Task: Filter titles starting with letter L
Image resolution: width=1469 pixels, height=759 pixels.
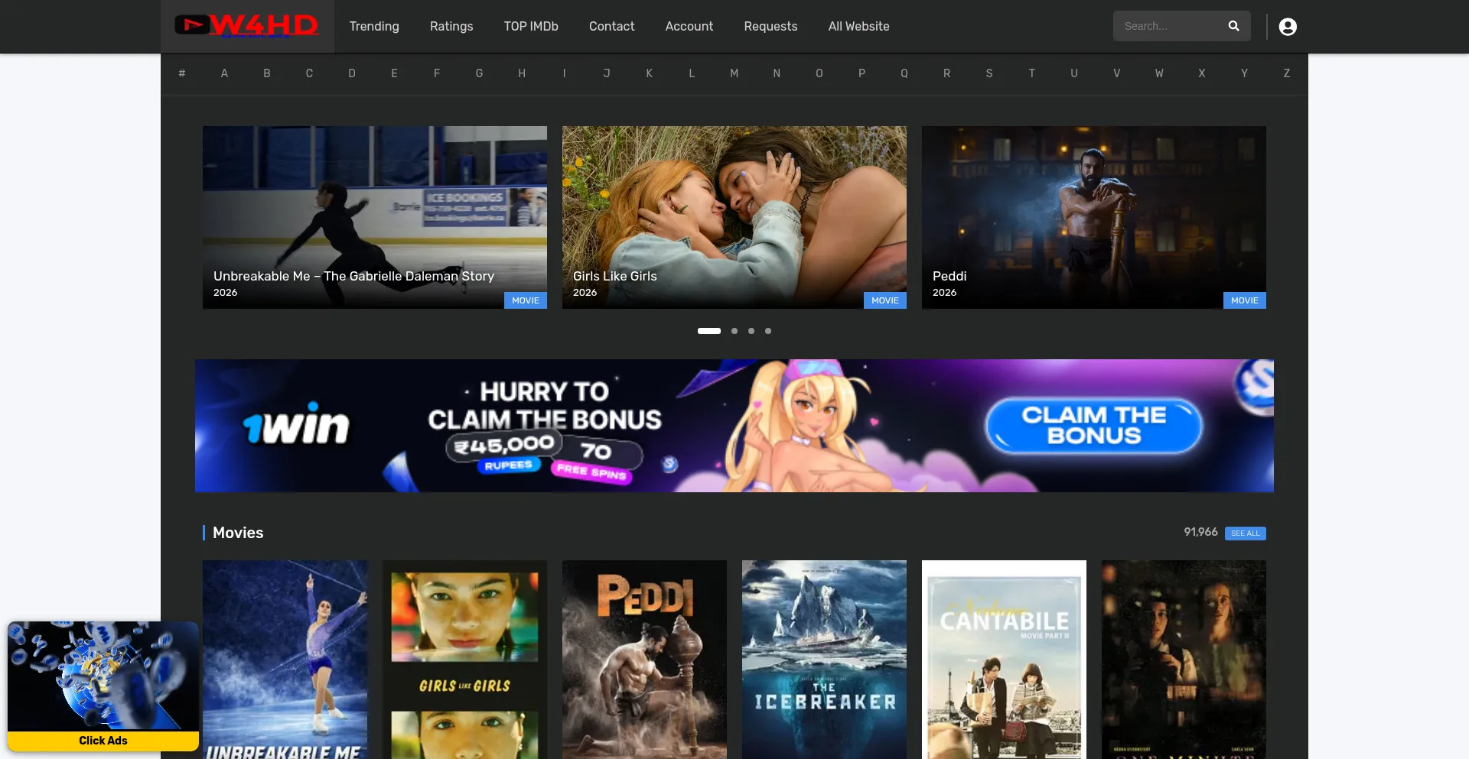Action: pos(692,73)
